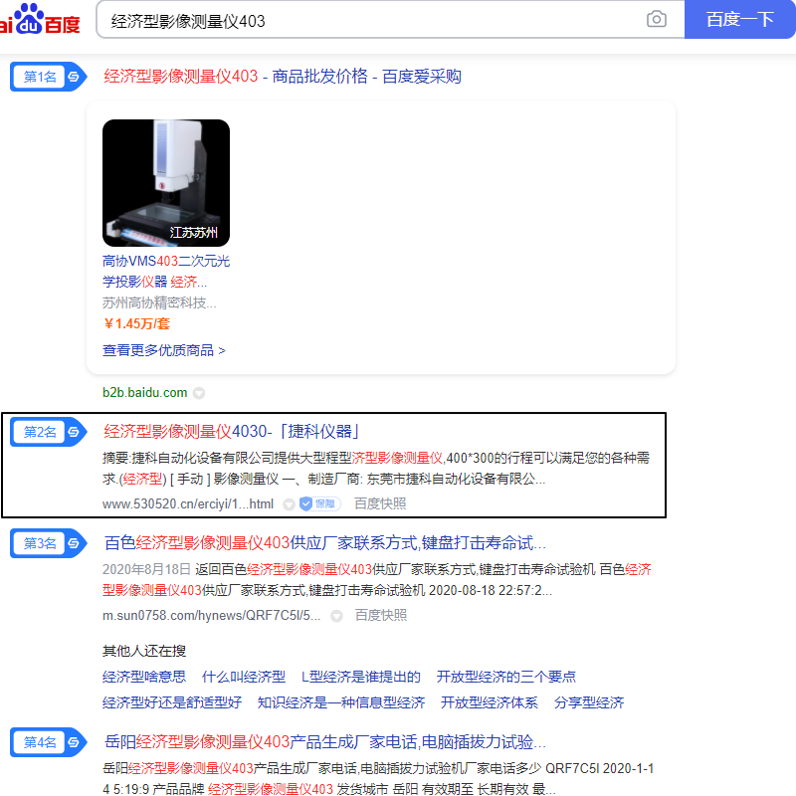The image size is (796, 796).
Task: Search related query 开放型经济的三个要点
Action: (506, 677)
